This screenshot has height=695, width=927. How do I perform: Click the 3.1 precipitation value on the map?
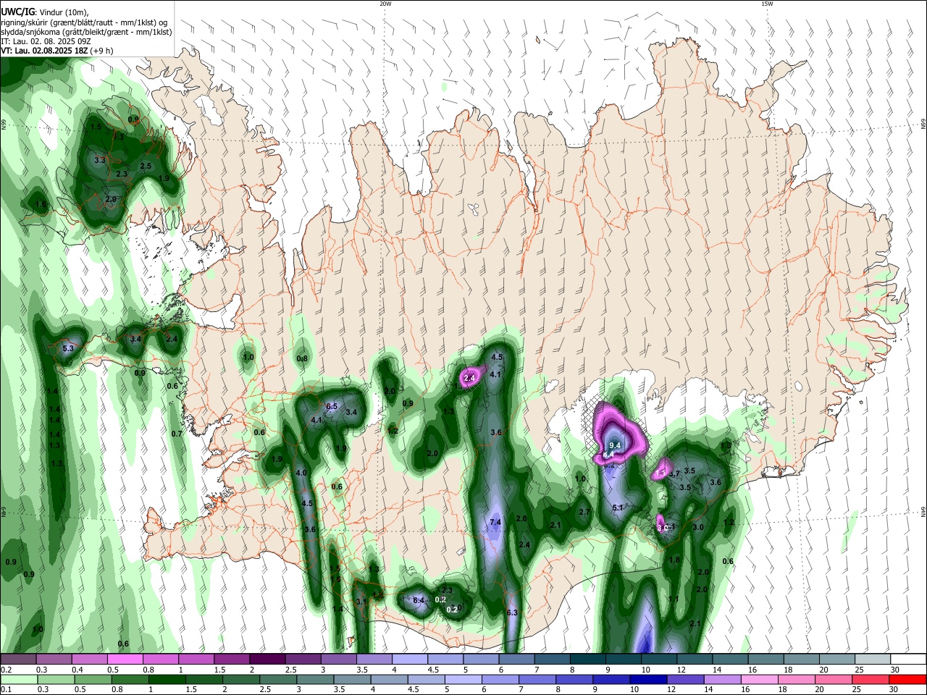tap(361, 602)
